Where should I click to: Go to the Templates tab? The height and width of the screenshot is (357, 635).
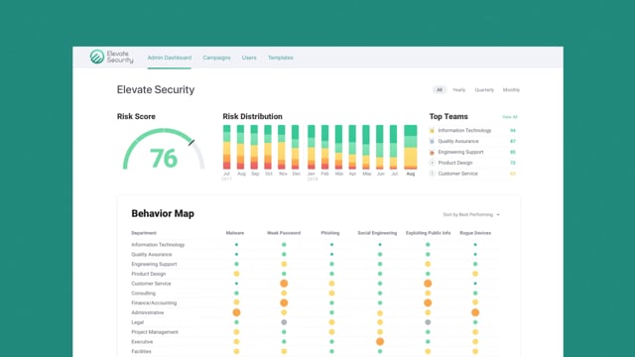coord(281,58)
